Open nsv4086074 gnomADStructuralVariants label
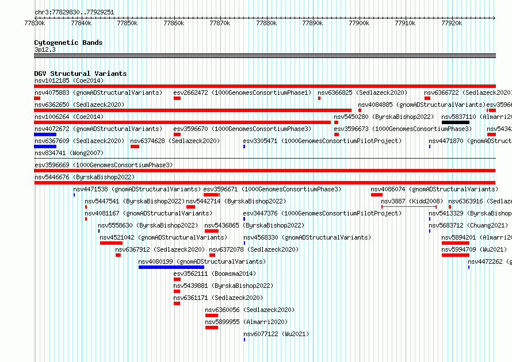This screenshot has height=362, width=512. coord(434,189)
